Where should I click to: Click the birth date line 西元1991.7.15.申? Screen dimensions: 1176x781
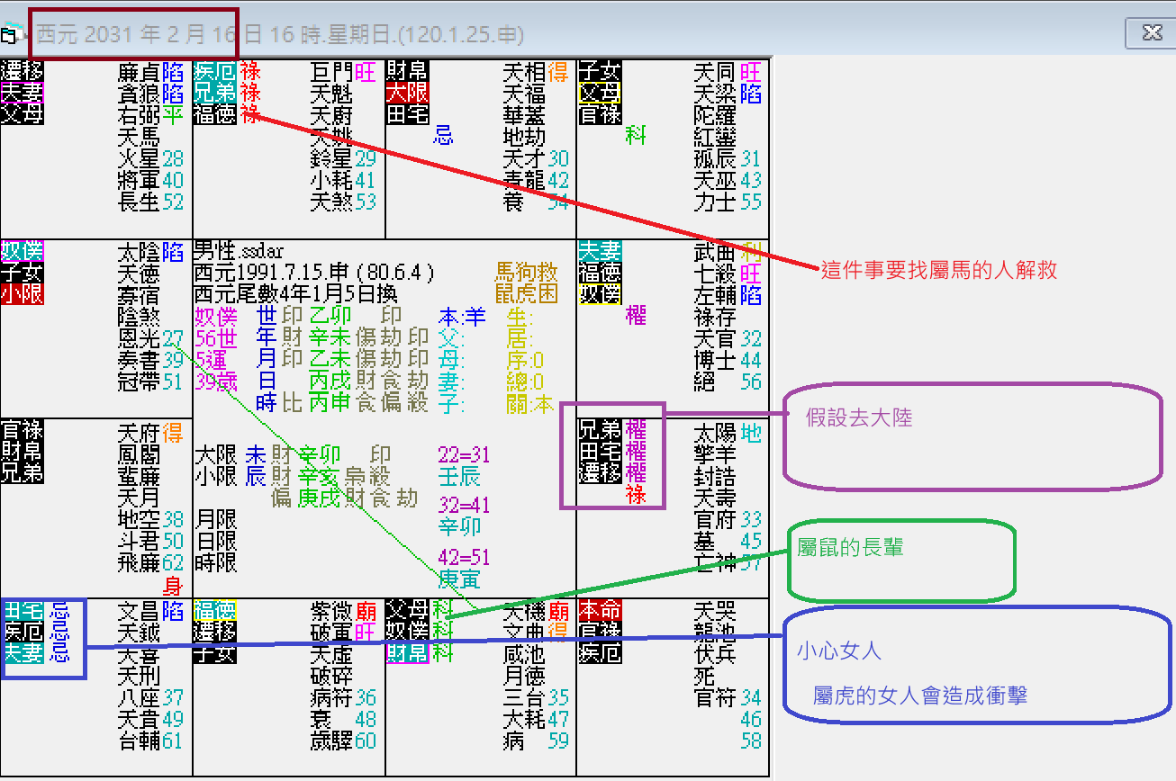click(315, 273)
